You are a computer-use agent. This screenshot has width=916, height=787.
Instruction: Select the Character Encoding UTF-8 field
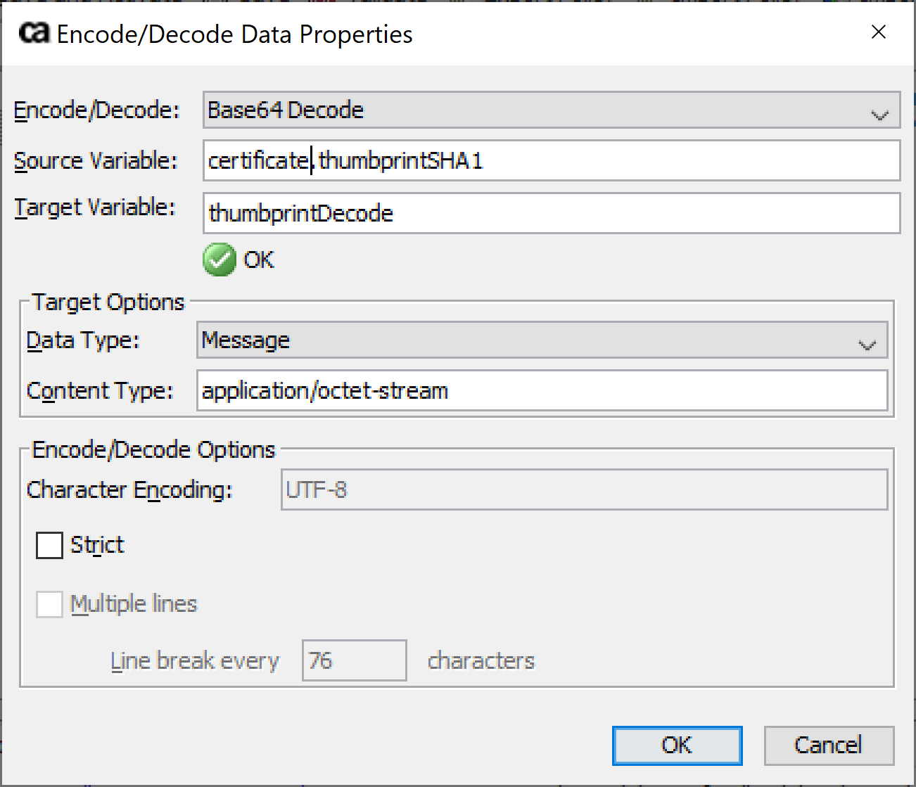(x=584, y=490)
